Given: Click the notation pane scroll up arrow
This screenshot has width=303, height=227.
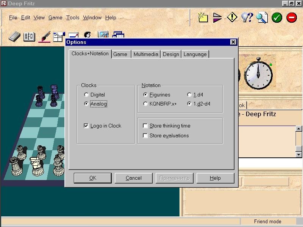Looking at the screenshot, I should [x=299, y=129].
